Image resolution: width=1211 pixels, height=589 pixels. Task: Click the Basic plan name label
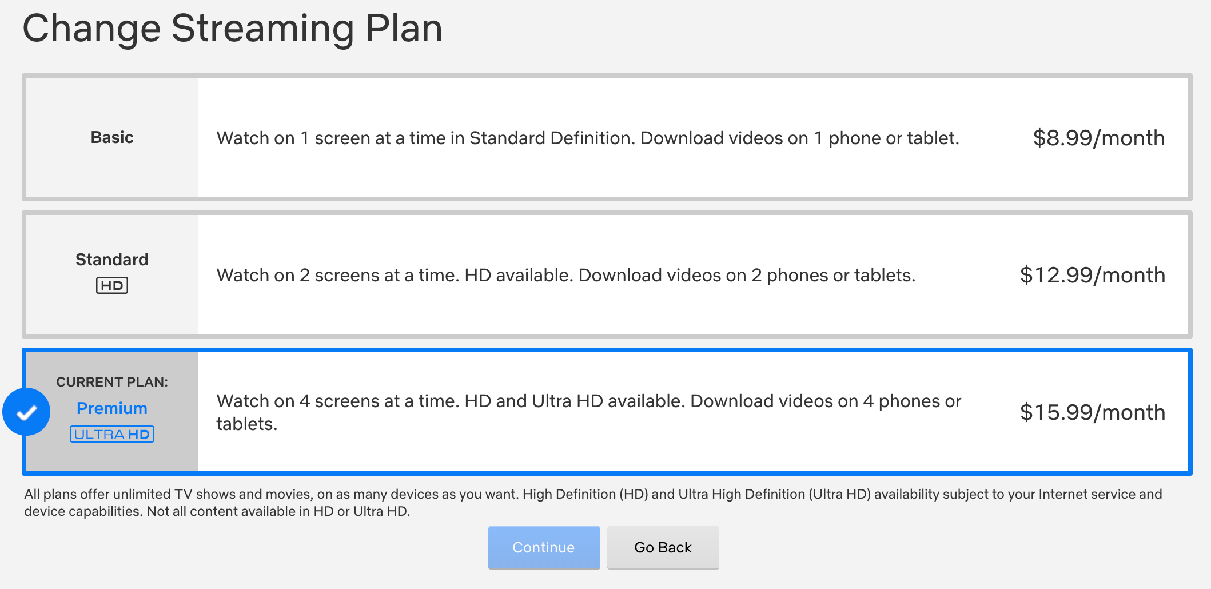click(112, 137)
